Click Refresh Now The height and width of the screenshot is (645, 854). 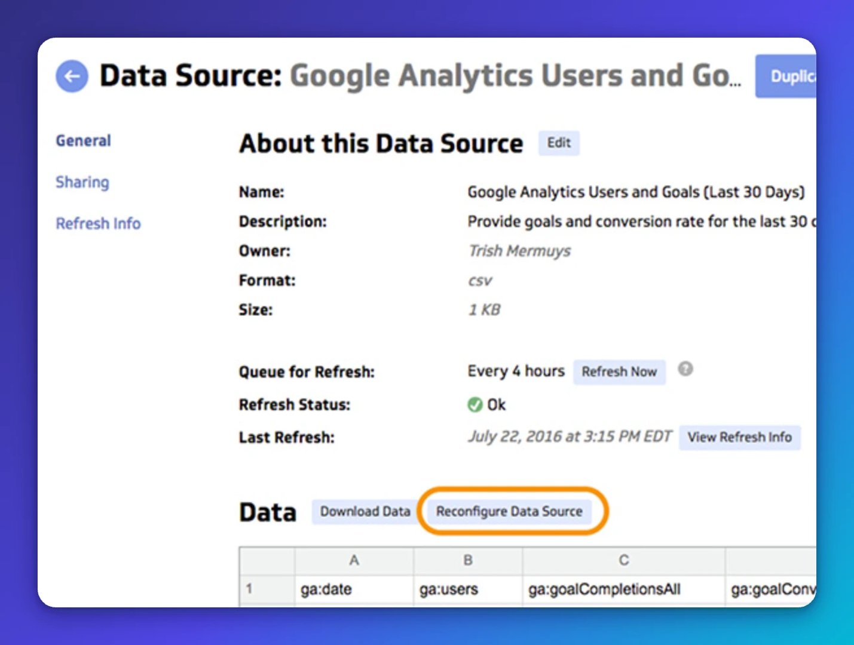[x=619, y=372]
